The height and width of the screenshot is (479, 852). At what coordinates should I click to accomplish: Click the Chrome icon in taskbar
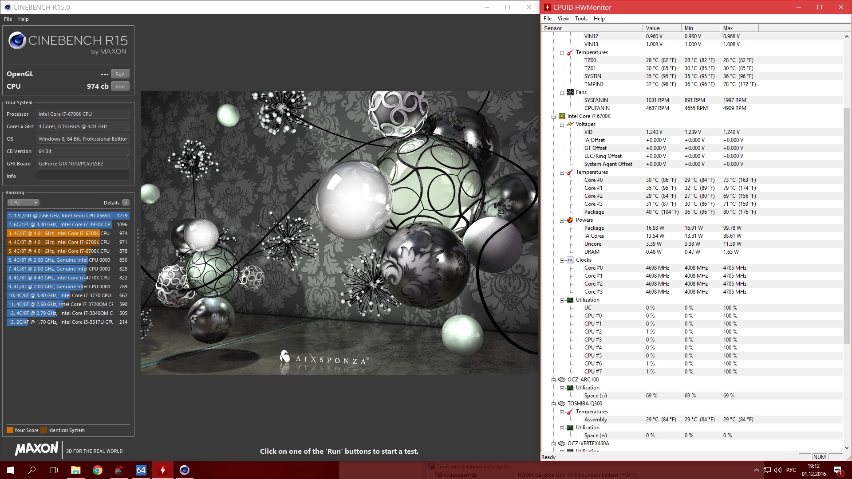click(x=97, y=470)
